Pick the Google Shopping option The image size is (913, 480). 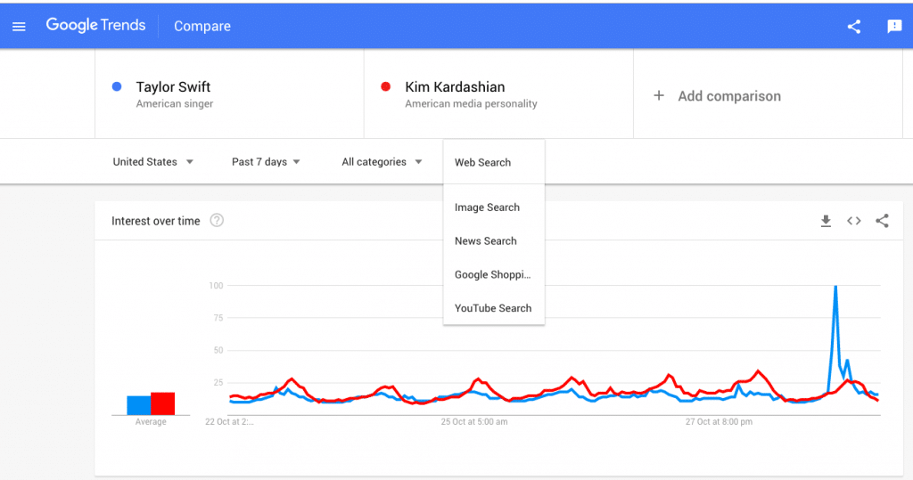point(492,275)
